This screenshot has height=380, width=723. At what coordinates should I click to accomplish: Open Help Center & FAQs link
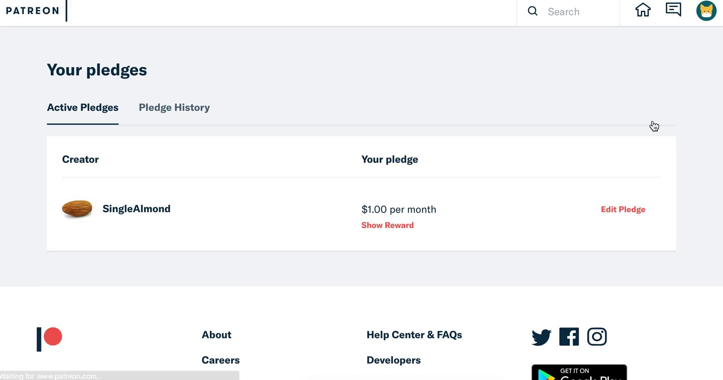(414, 335)
